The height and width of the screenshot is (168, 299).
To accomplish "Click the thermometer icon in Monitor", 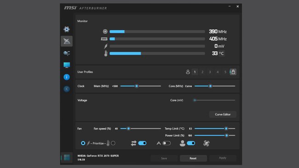I will (106, 53).
